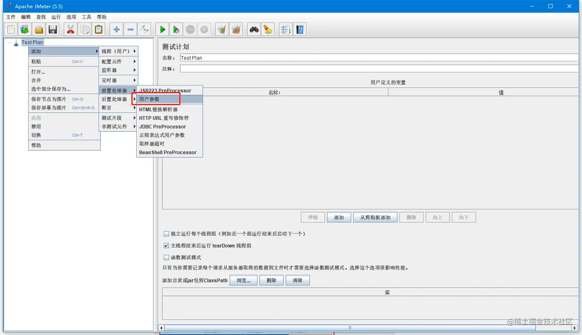Image resolution: width=582 pixels, height=335 pixels.
Task: Click the 名称 input field with Test Plan
Action: tap(379, 58)
